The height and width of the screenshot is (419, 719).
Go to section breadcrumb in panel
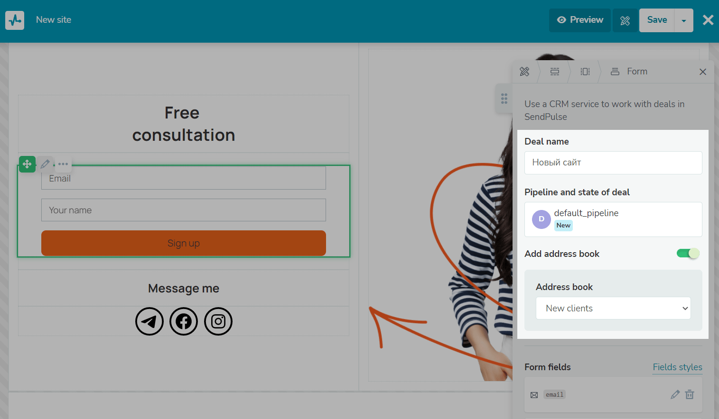(555, 72)
